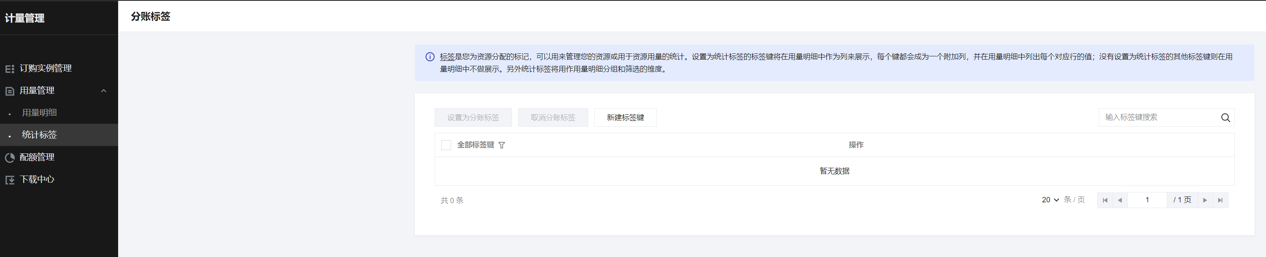Open 下载中心 menu item
1266x257 pixels.
point(37,179)
